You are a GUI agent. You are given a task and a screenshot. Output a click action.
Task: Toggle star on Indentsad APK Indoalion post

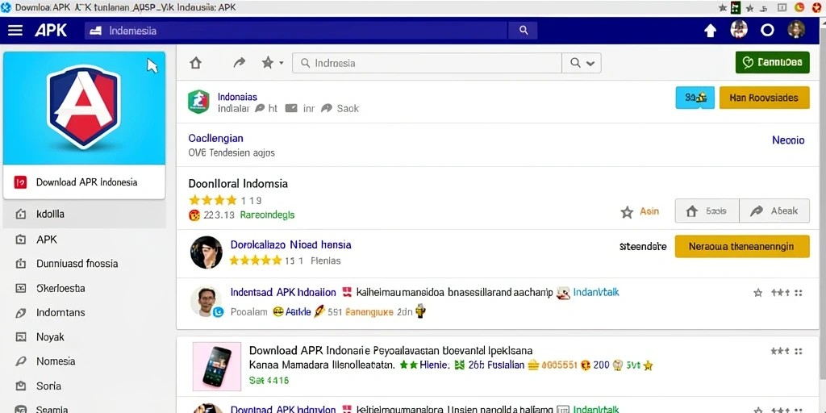pos(757,293)
